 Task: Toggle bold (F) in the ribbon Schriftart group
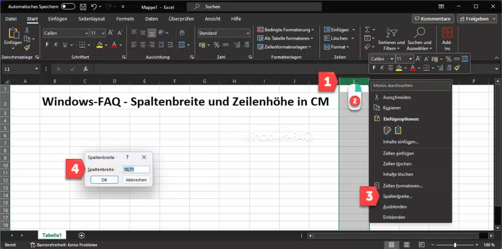coord(47,45)
